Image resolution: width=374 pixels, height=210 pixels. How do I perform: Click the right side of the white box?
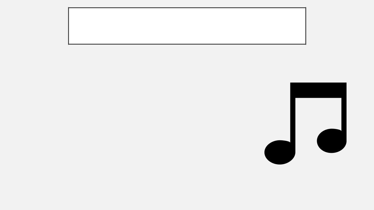[x=306, y=26]
